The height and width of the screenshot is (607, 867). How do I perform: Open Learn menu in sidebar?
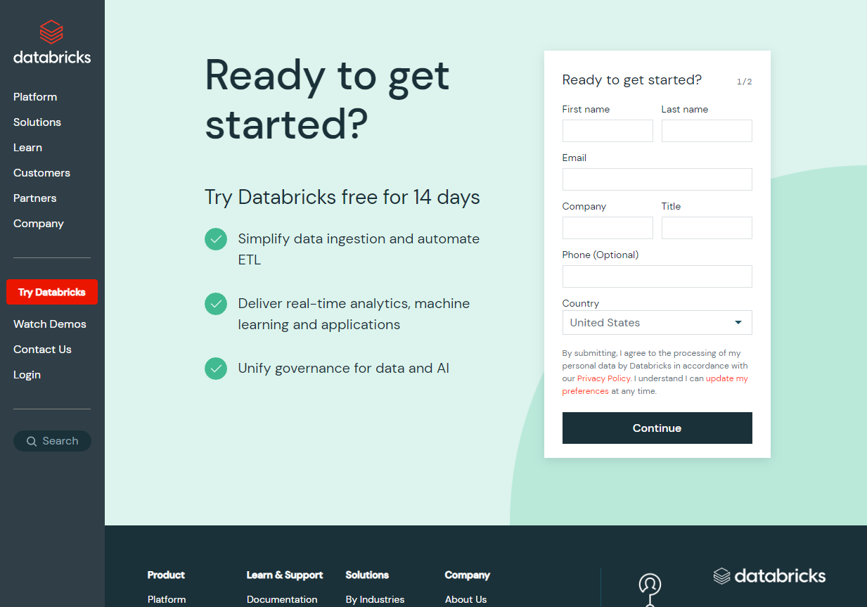tap(27, 148)
